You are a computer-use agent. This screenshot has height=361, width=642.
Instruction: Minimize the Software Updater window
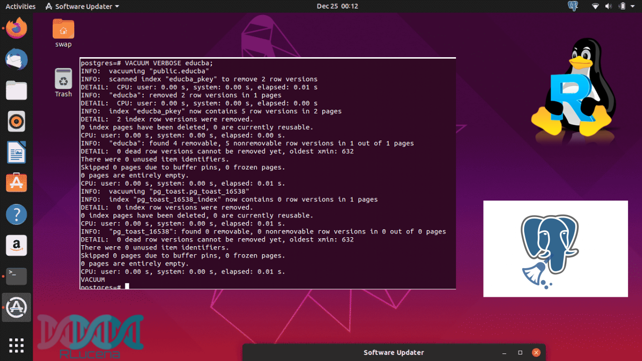point(505,352)
